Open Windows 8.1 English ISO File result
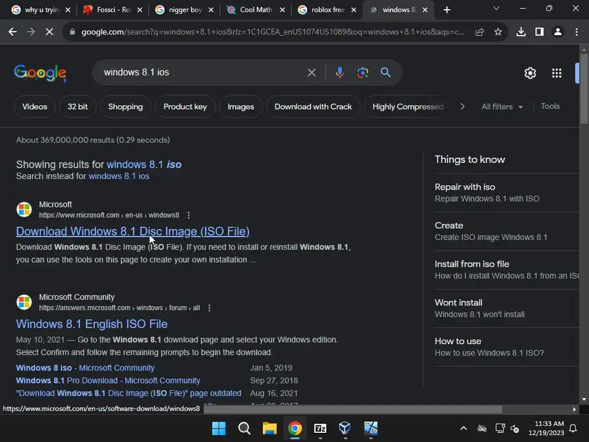 pos(91,324)
